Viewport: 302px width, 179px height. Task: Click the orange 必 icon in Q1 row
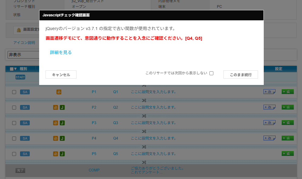[x=59, y=92]
